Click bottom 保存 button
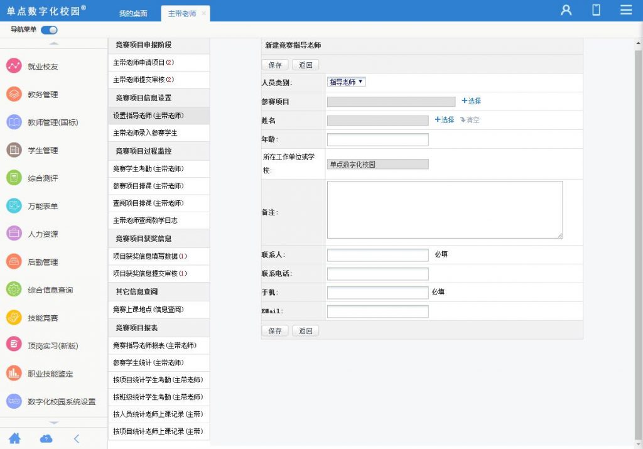The height and width of the screenshot is (449, 643). point(275,330)
